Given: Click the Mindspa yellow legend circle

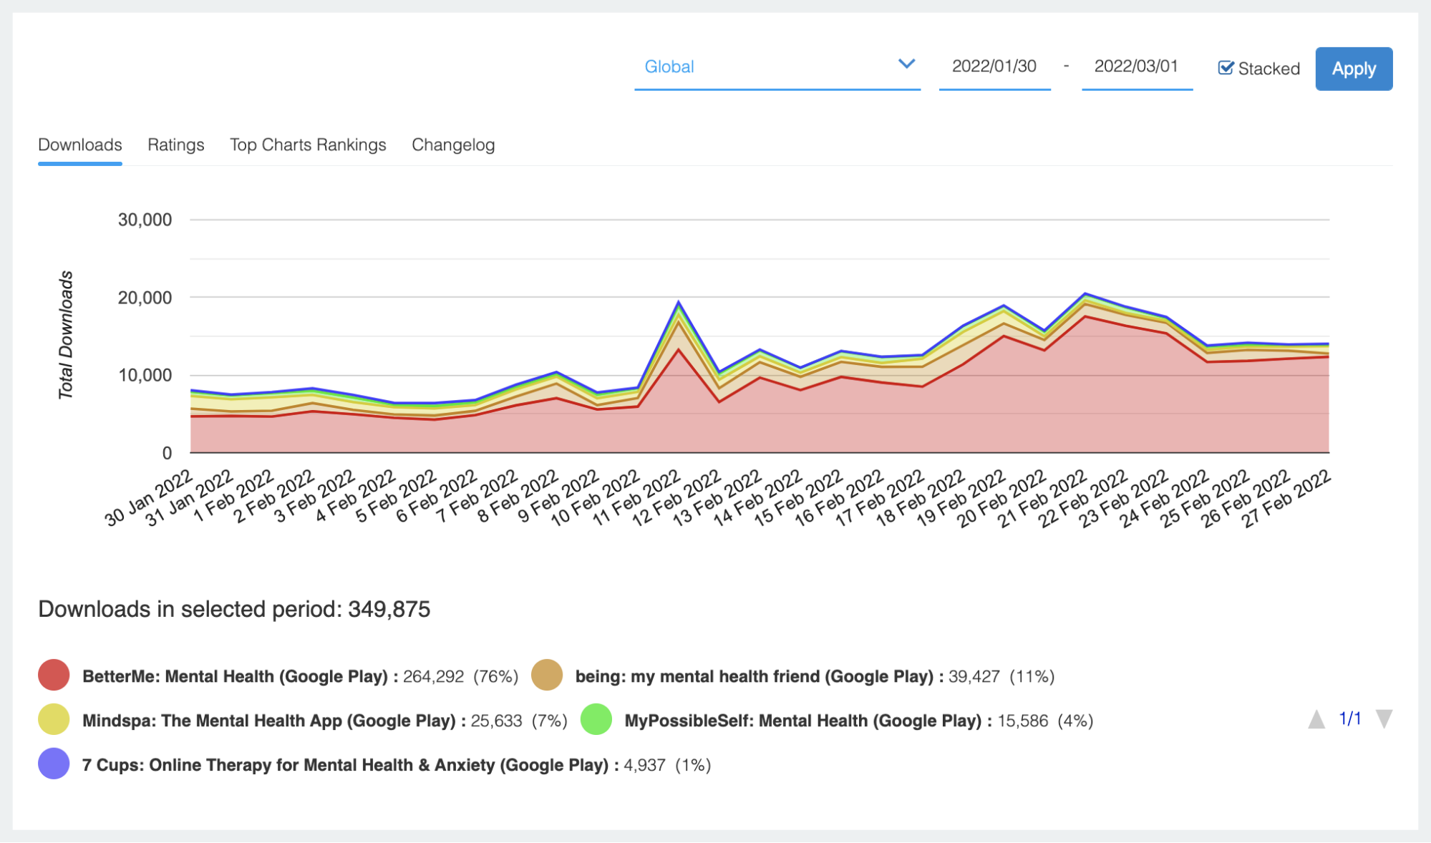Looking at the screenshot, I should click(x=54, y=719).
